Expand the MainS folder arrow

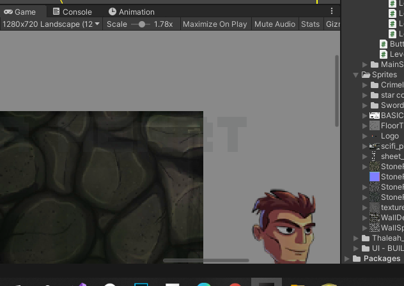(364, 64)
